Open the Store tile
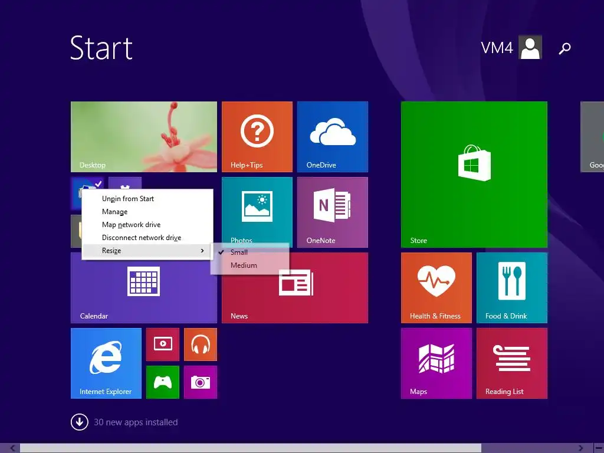 point(474,175)
